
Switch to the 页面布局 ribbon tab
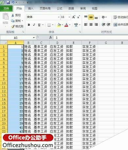[x=45, y=8]
